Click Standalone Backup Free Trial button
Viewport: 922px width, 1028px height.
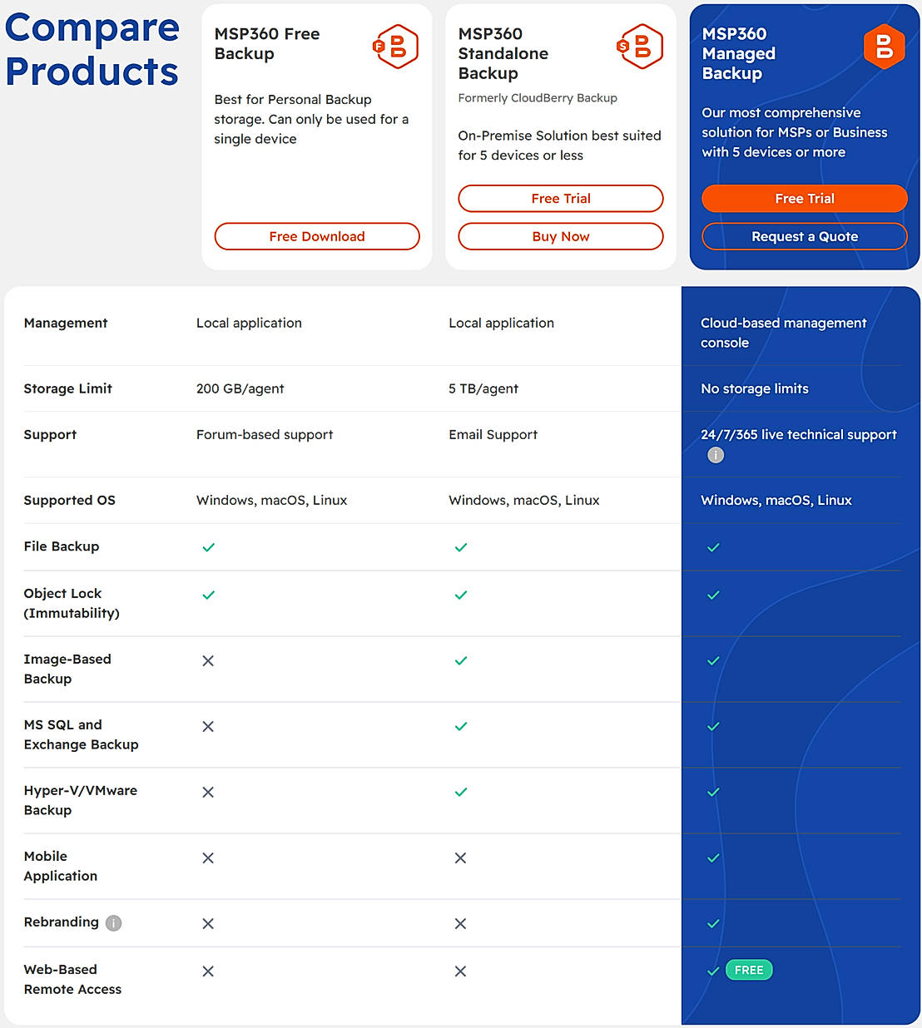(x=561, y=199)
